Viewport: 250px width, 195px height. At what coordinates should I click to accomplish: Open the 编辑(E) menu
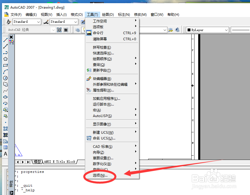coord(31,14)
